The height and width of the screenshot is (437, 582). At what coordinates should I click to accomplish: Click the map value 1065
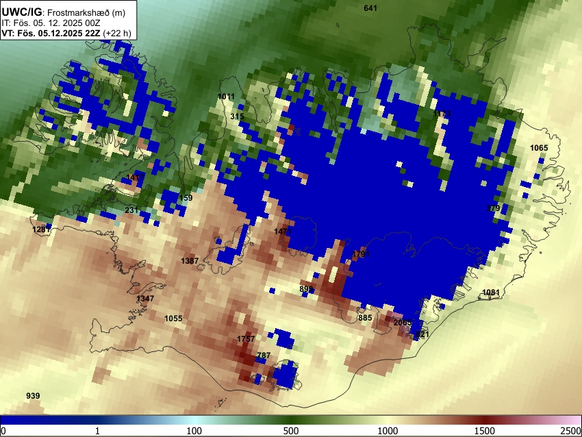pos(539,148)
